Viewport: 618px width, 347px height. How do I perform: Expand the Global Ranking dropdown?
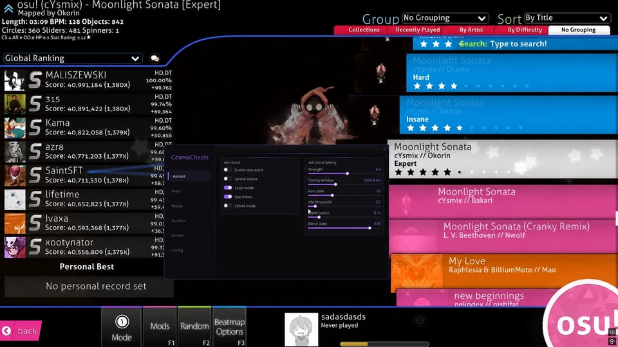73,58
